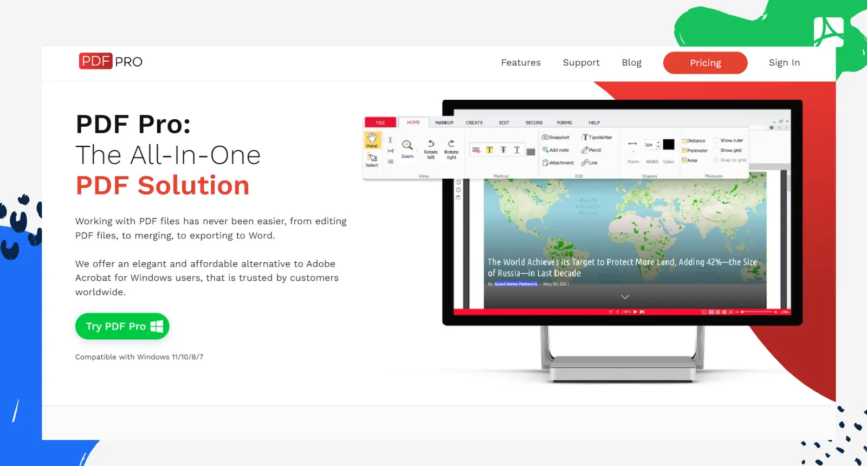
Task: Open the EDIT ribbon tab
Action: tap(504, 123)
